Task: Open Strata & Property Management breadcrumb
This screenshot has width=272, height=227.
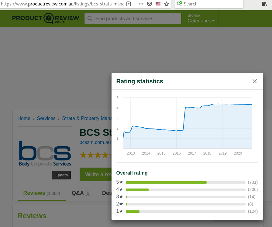Action: pyautogui.click(x=87, y=118)
